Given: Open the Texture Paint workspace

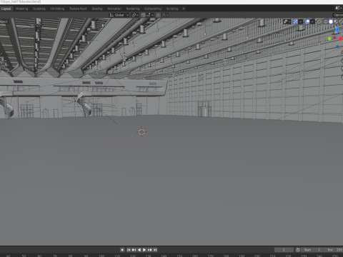Looking at the screenshot, I should [x=78, y=9].
